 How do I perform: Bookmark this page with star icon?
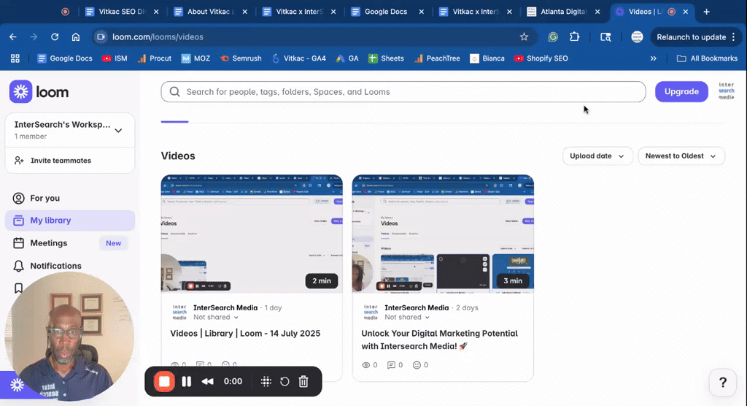[x=524, y=37]
